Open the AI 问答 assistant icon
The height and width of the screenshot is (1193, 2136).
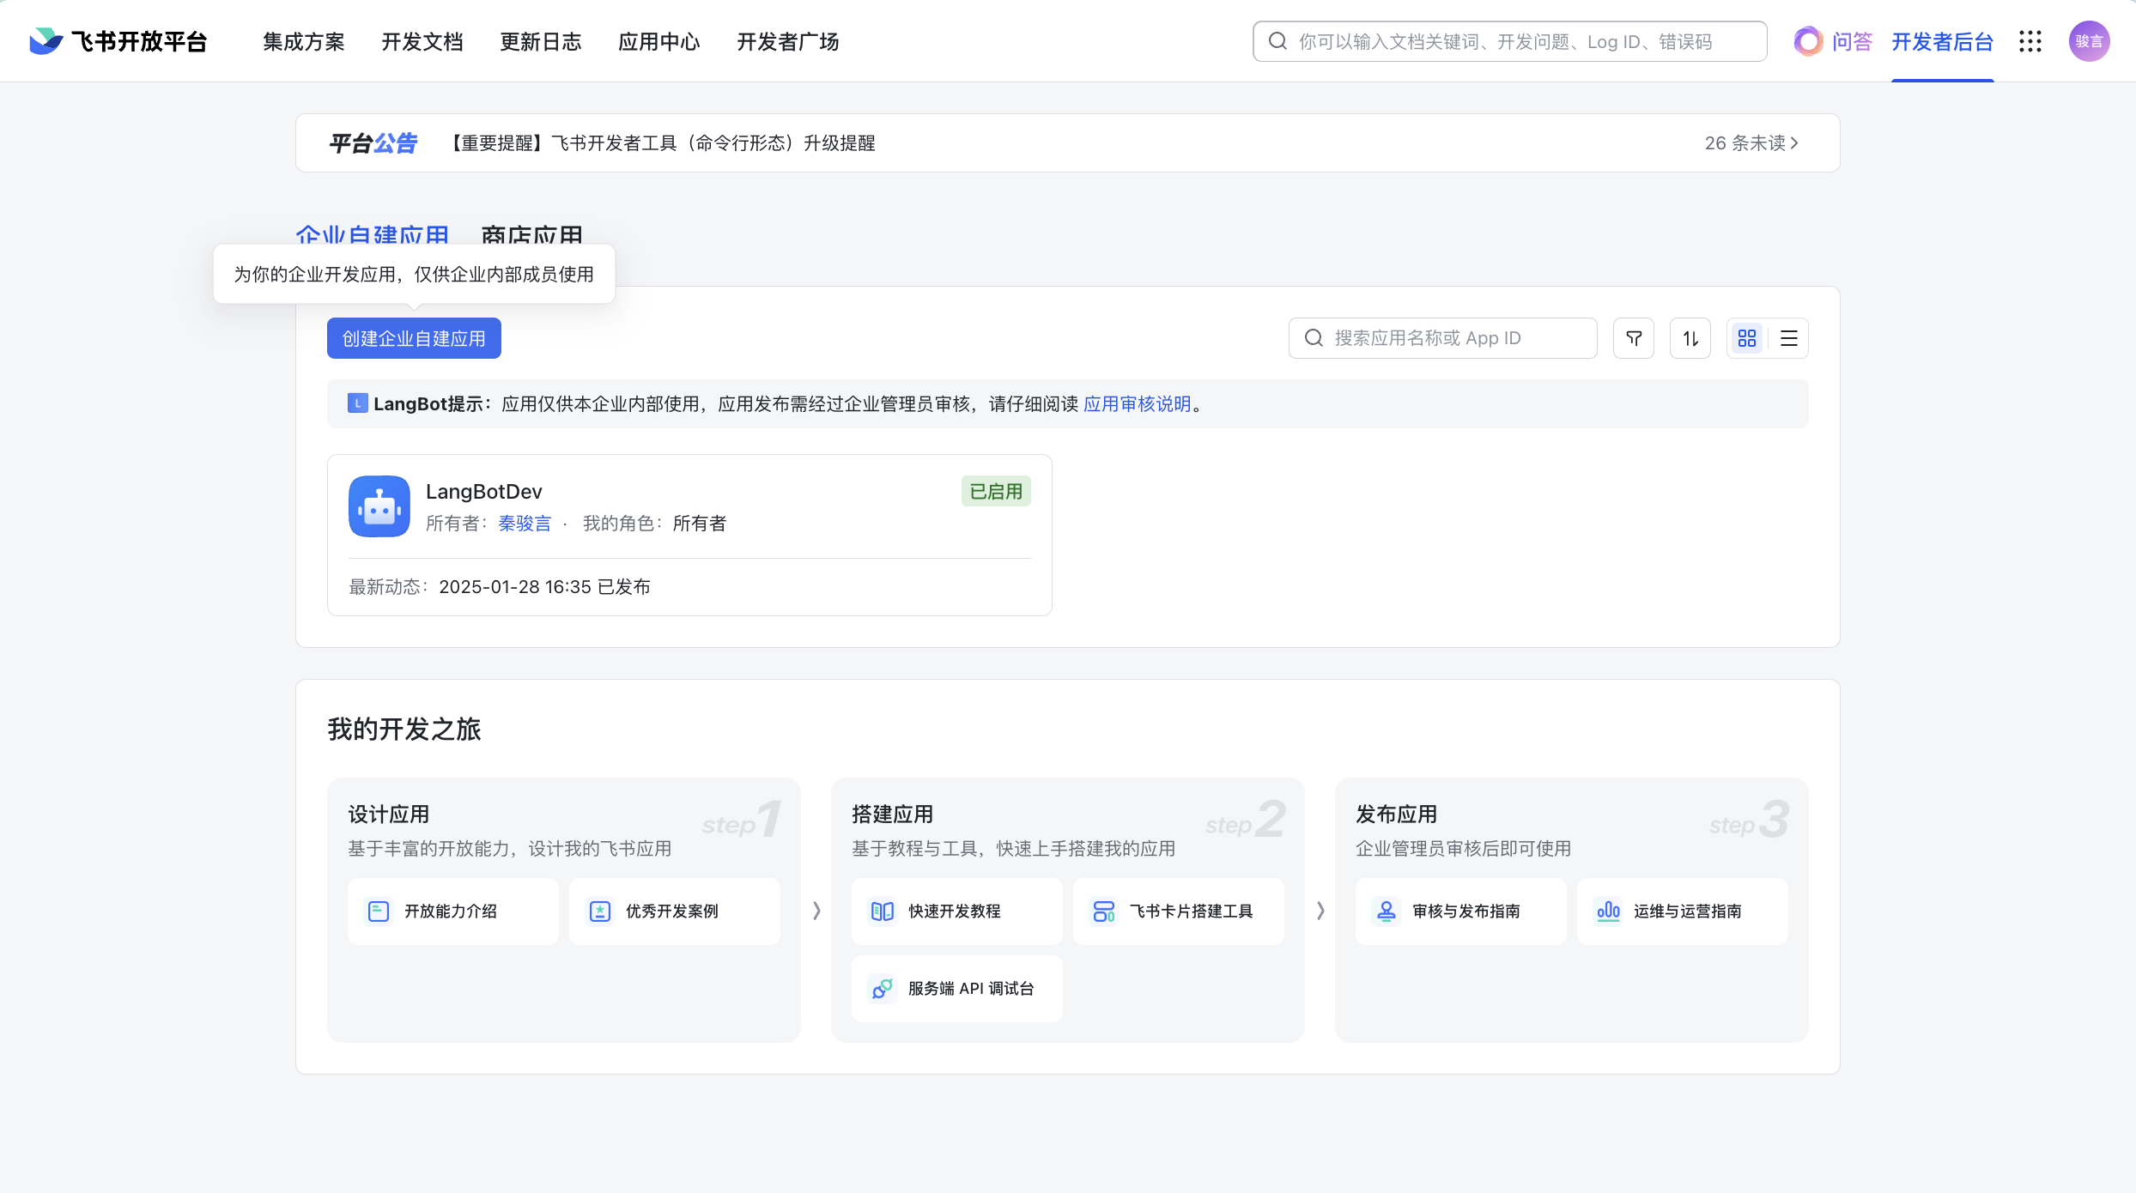point(1808,41)
